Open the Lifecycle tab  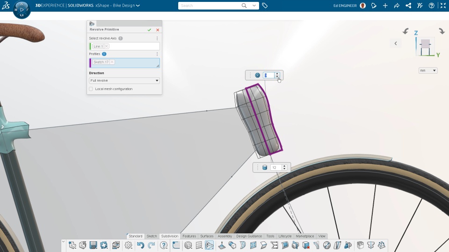coord(285,236)
